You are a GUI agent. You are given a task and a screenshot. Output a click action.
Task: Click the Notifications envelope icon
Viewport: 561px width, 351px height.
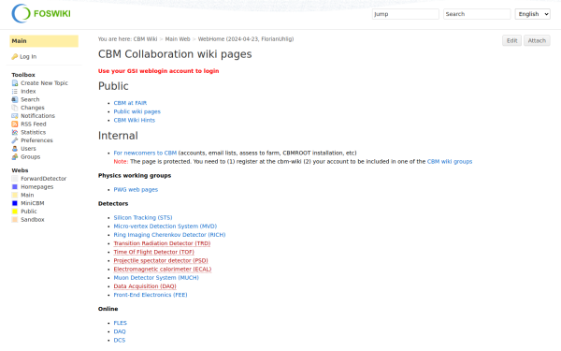coord(15,116)
